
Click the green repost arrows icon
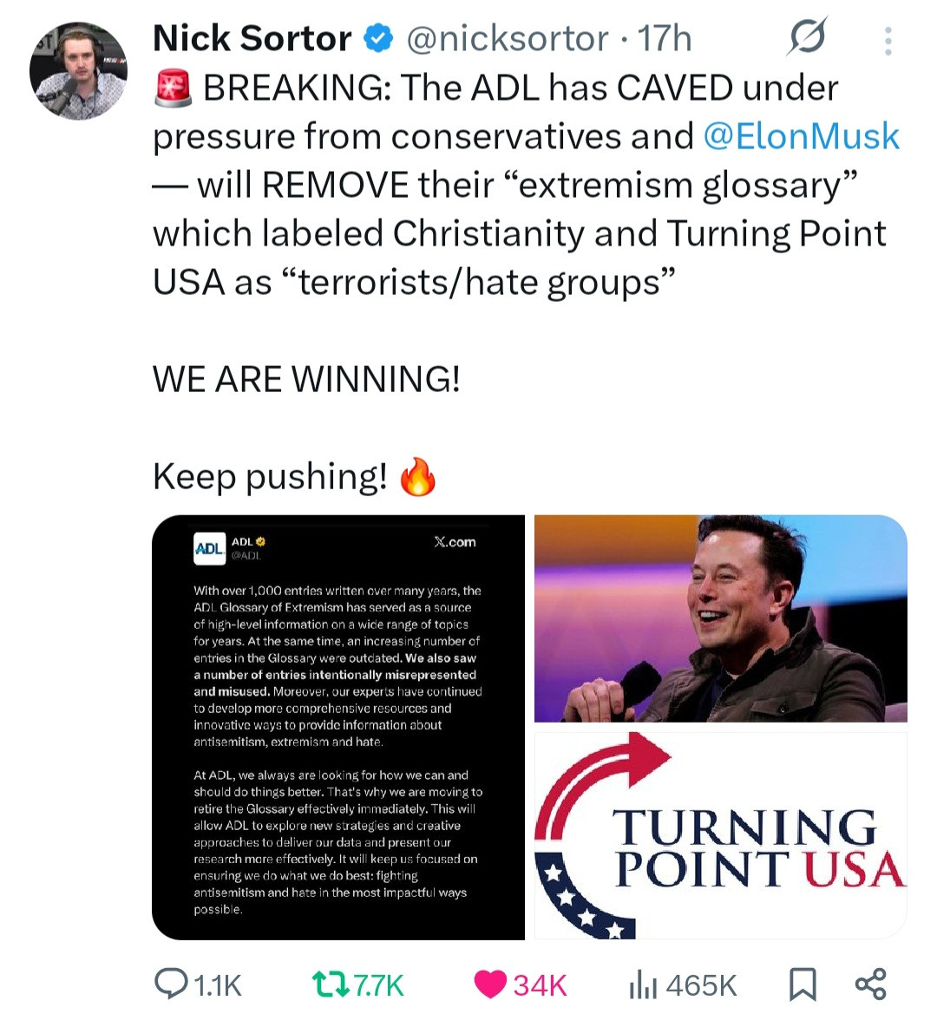point(330,984)
